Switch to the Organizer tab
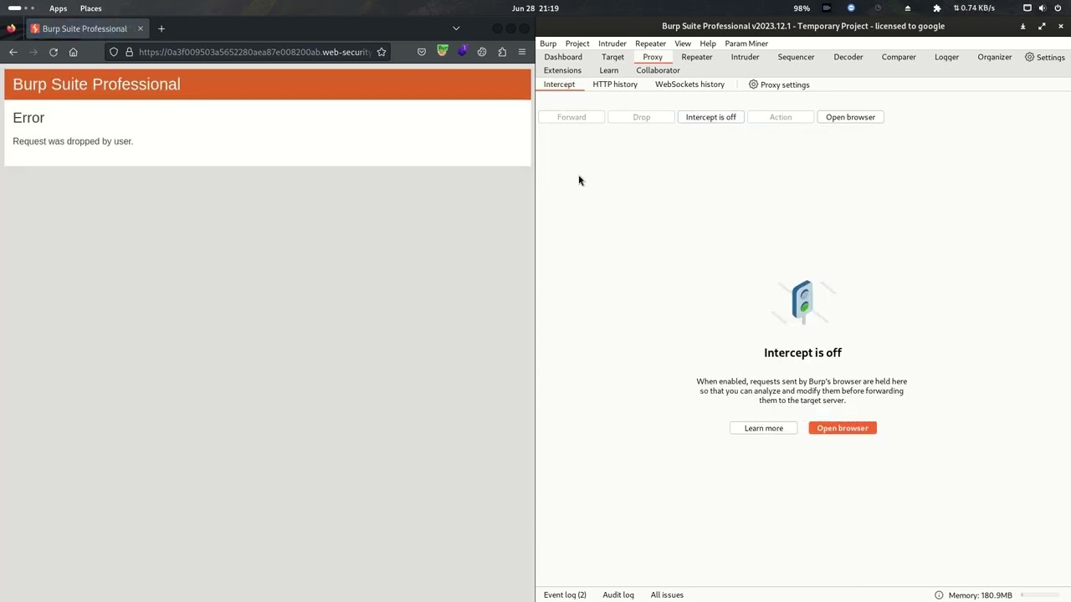The image size is (1071, 602). pos(995,57)
